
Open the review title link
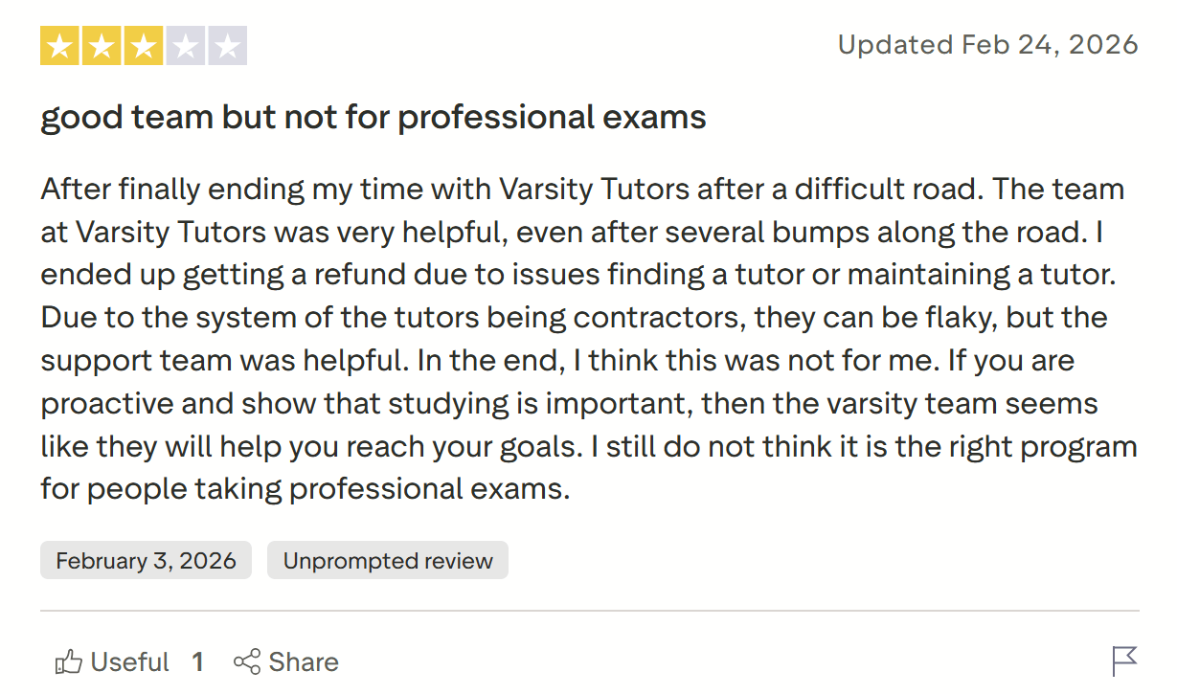[x=373, y=116]
